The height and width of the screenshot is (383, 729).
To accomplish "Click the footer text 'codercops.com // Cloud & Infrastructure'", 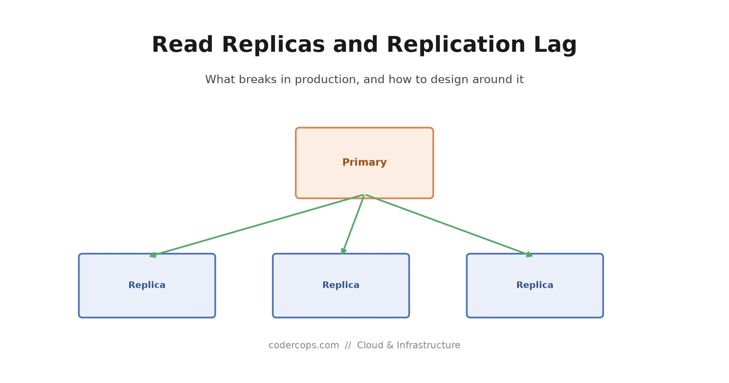I will (364, 345).
